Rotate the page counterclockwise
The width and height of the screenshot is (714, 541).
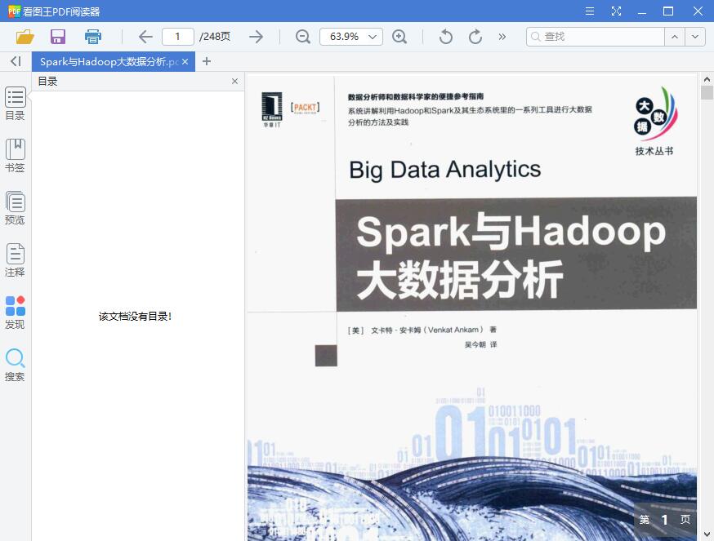(x=444, y=37)
